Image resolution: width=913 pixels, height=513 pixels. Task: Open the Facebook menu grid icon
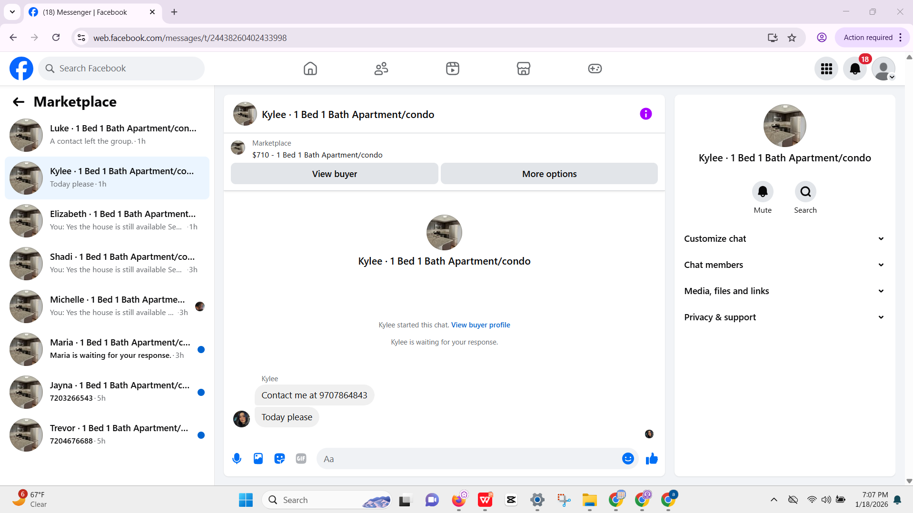(826, 69)
